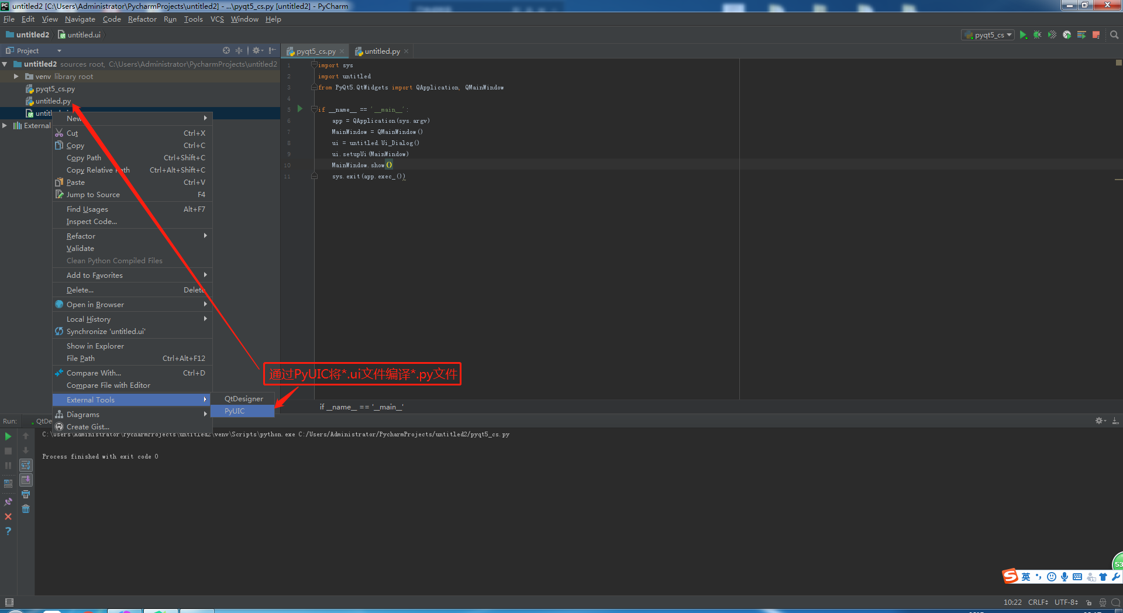1123x613 pixels.
Task: Collapse the untitled2 project root node
Action: tap(5, 64)
